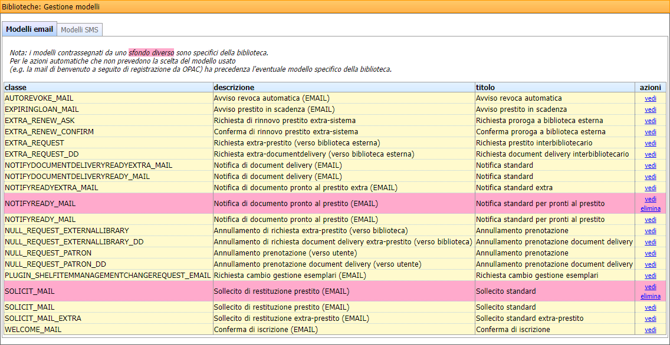
Task: Open vedi for EXPIRINGLOAN_MAIL
Action: (x=650, y=110)
